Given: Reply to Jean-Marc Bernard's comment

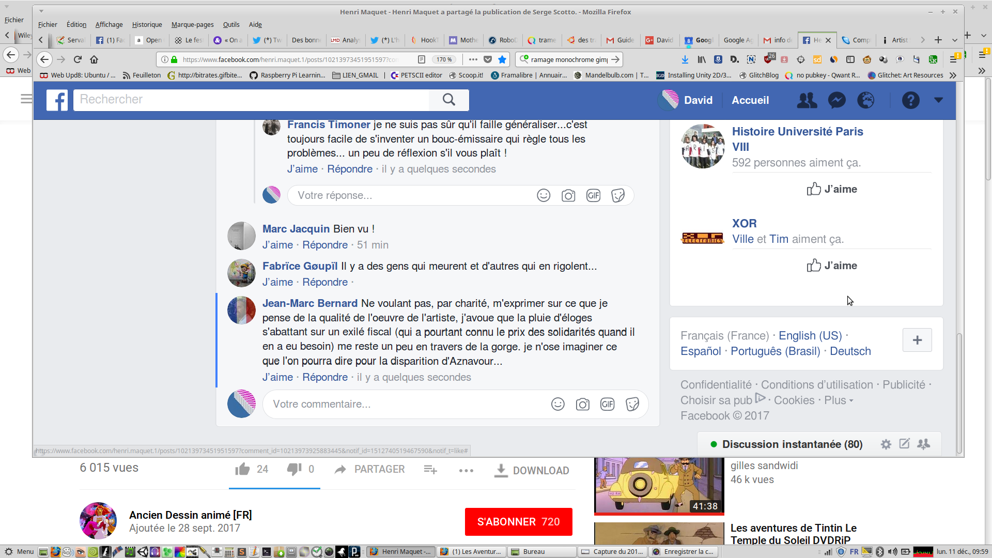Looking at the screenshot, I should click(x=324, y=377).
